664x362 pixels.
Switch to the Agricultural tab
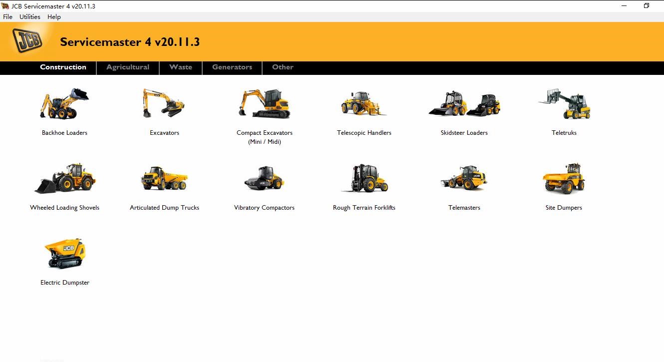click(x=128, y=67)
